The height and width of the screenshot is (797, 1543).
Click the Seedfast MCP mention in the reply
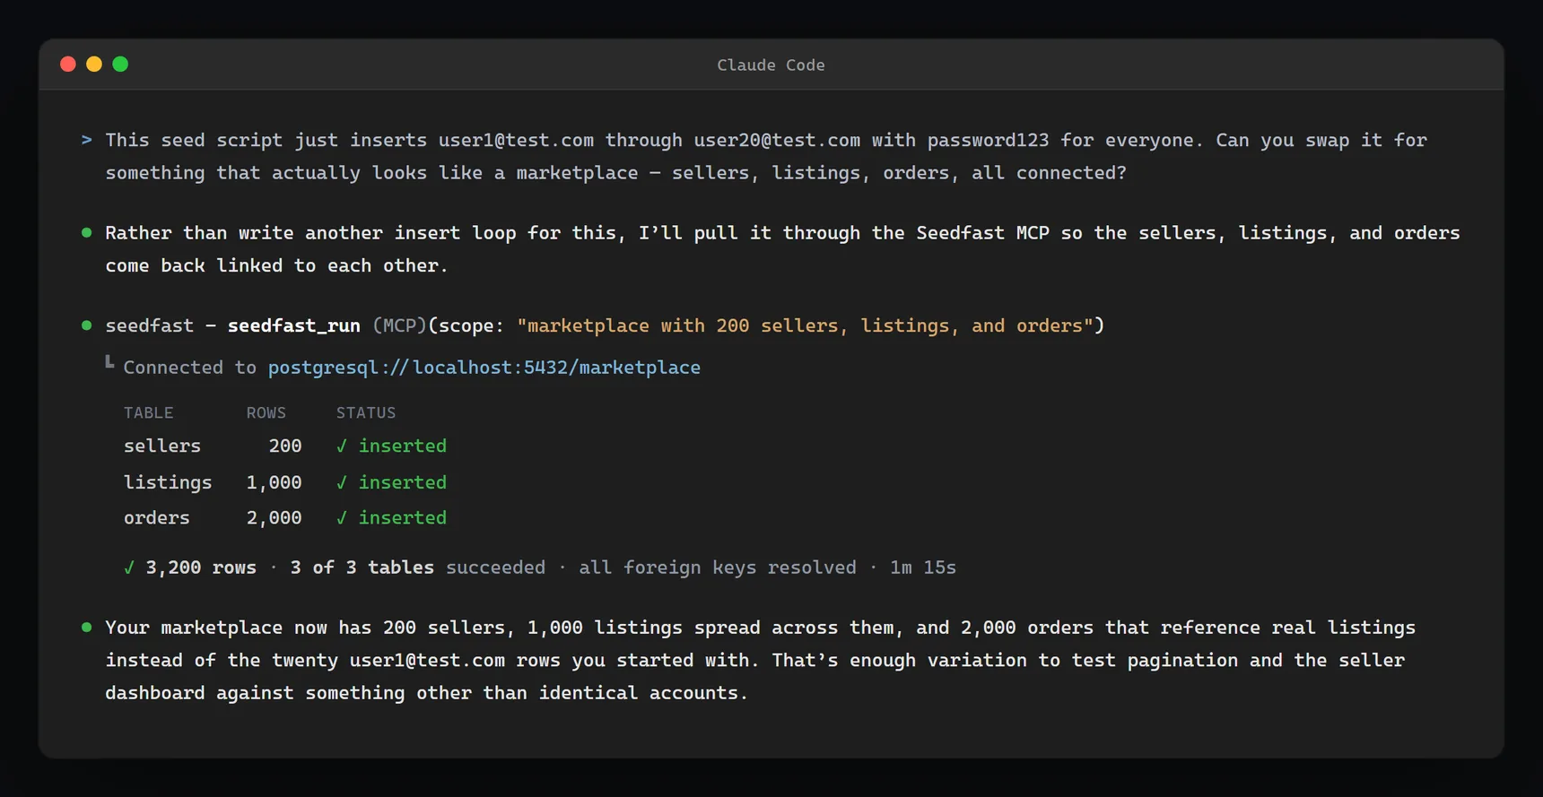point(982,233)
